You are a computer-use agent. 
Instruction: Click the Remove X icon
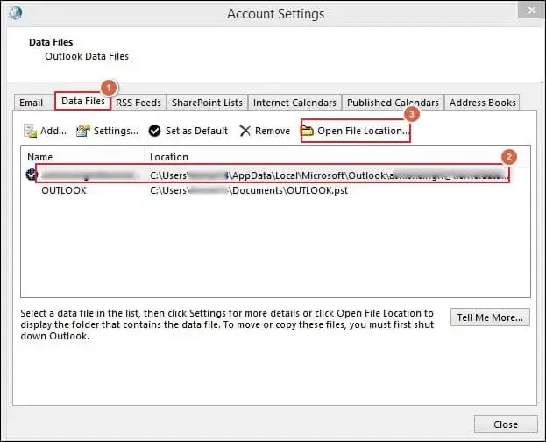245,131
